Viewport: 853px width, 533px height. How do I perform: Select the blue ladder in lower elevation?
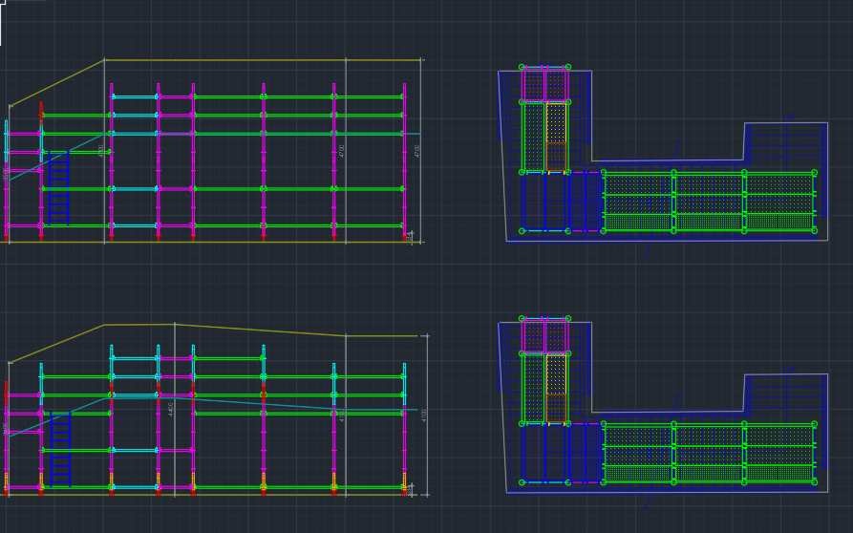[60, 449]
